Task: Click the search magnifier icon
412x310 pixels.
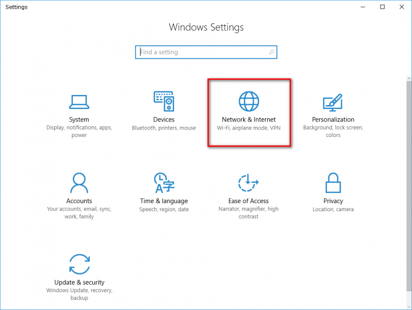Action: pyautogui.click(x=271, y=52)
